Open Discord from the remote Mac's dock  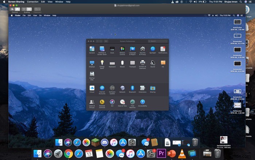click(105, 142)
